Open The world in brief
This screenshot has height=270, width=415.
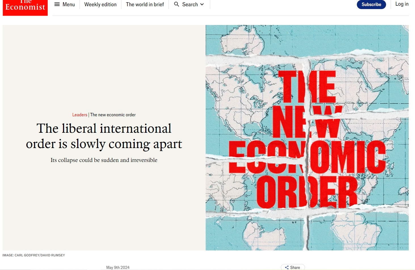145,5
